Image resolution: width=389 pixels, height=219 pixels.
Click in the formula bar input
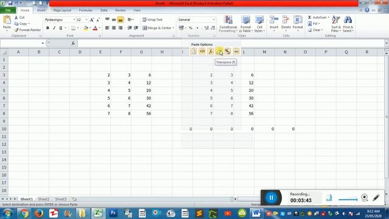(231, 43)
